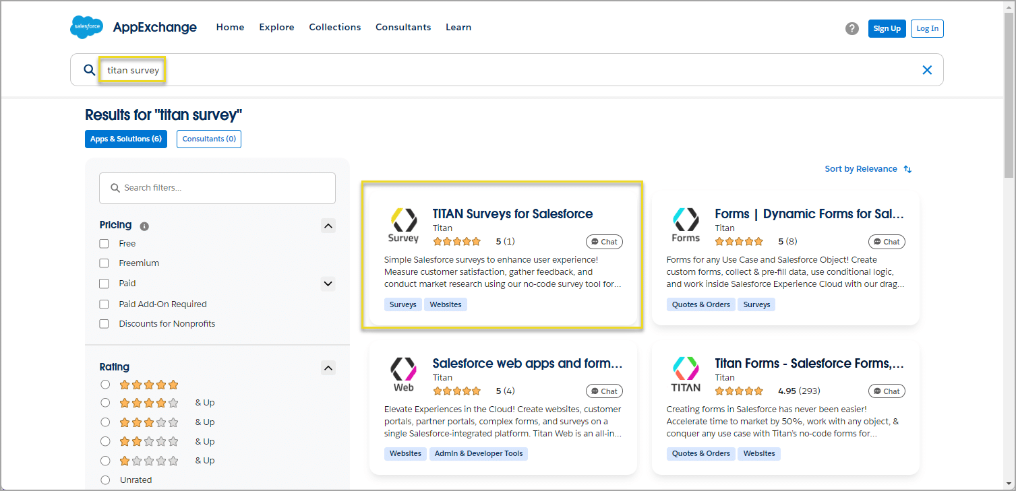Click the Sign Up button
This screenshot has width=1016, height=491.
pos(887,28)
